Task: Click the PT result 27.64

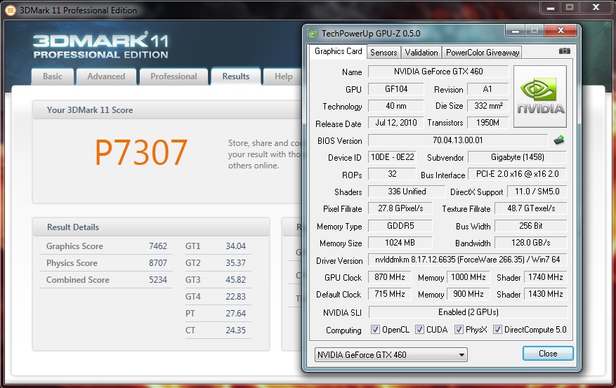Action: click(x=236, y=314)
